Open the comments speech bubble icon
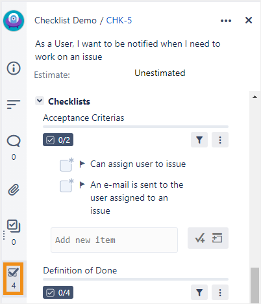261x304 pixels. (14, 141)
